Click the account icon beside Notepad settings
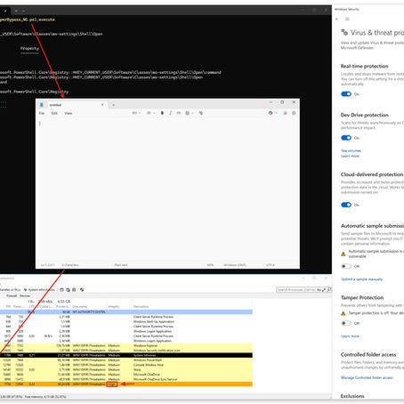The width and height of the screenshot is (404, 404). click(285, 113)
